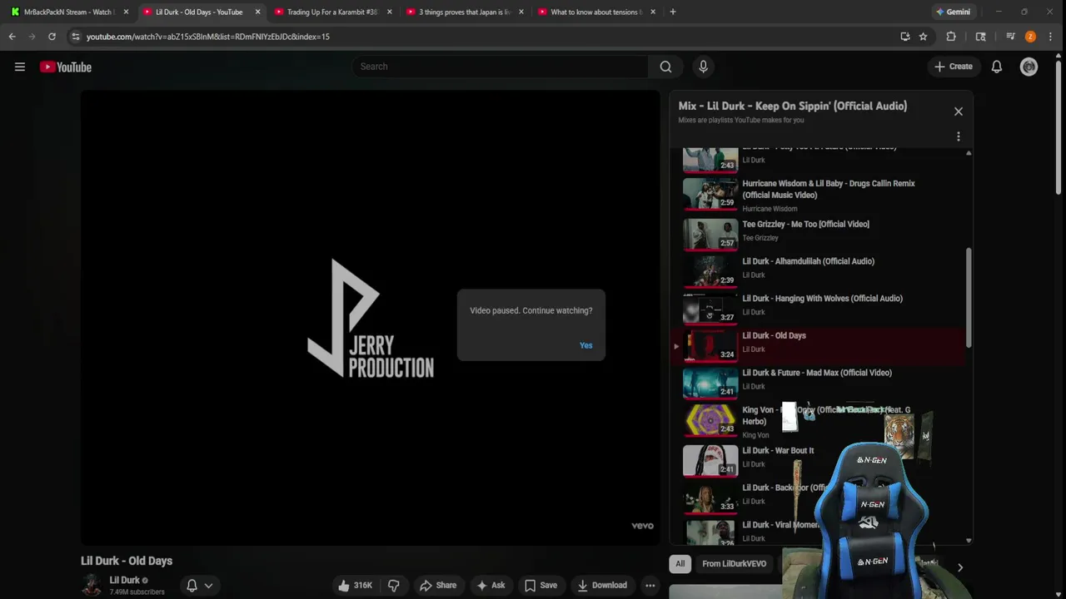This screenshot has width=1066, height=599.
Task: Click the address bar URL
Action: (208, 37)
